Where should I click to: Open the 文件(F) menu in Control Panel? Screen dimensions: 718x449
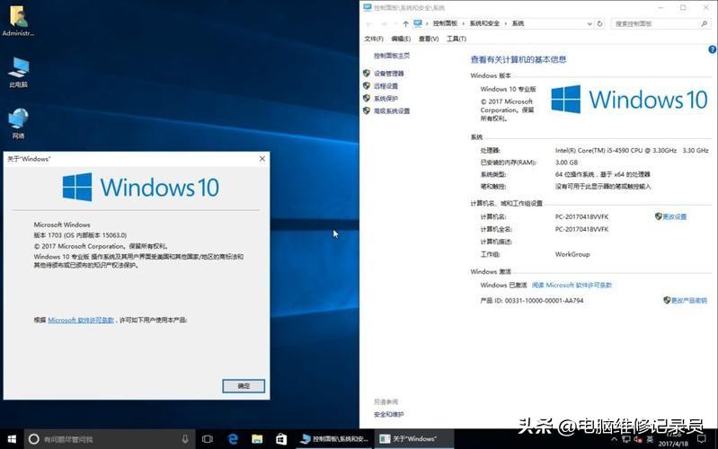(374, 39)
